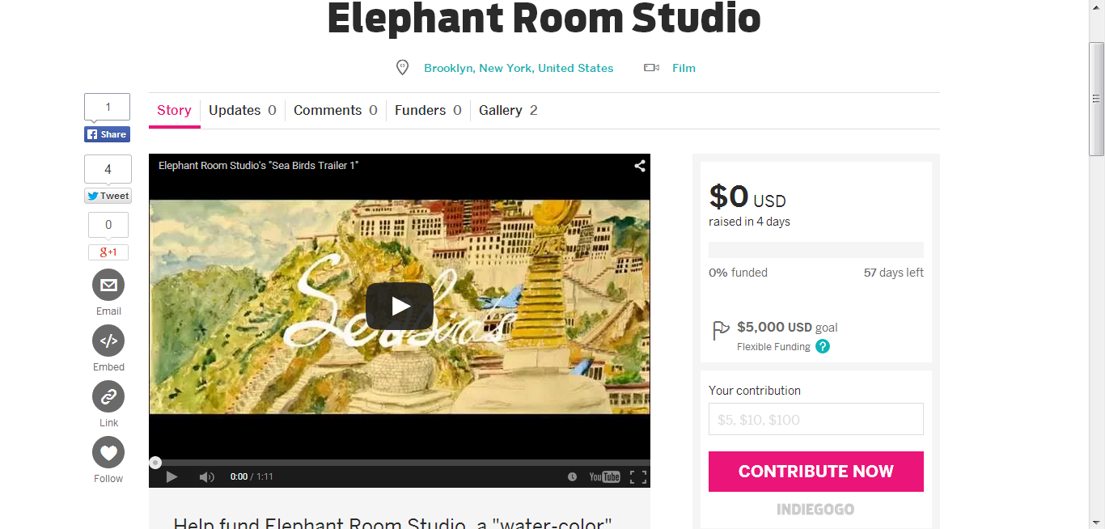Share video using share icon
1105x529 pixels.
click(x=639, y=166)
